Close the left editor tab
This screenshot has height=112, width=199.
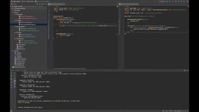point(64,4)
